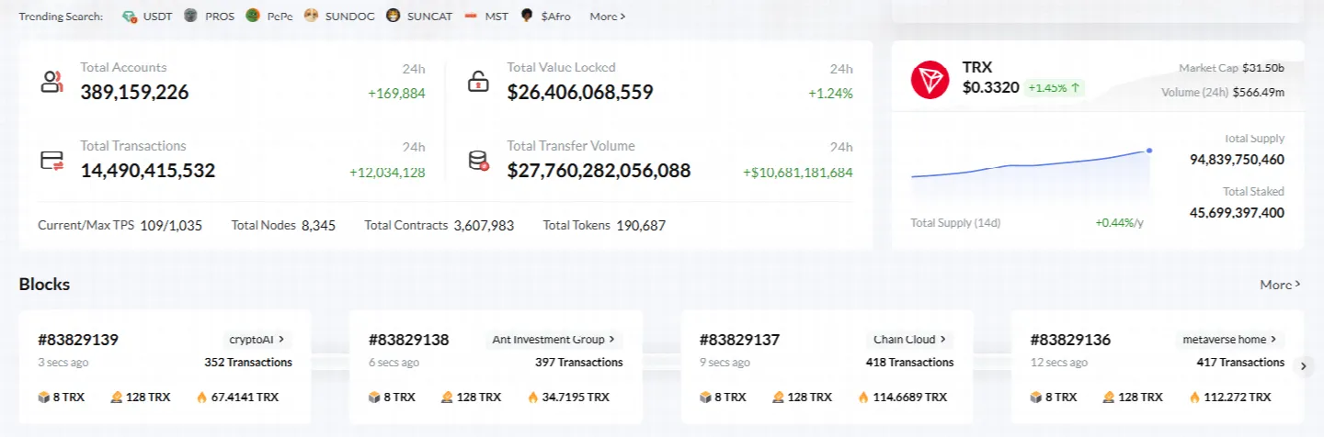Click the MST token icon

[471, 16]
